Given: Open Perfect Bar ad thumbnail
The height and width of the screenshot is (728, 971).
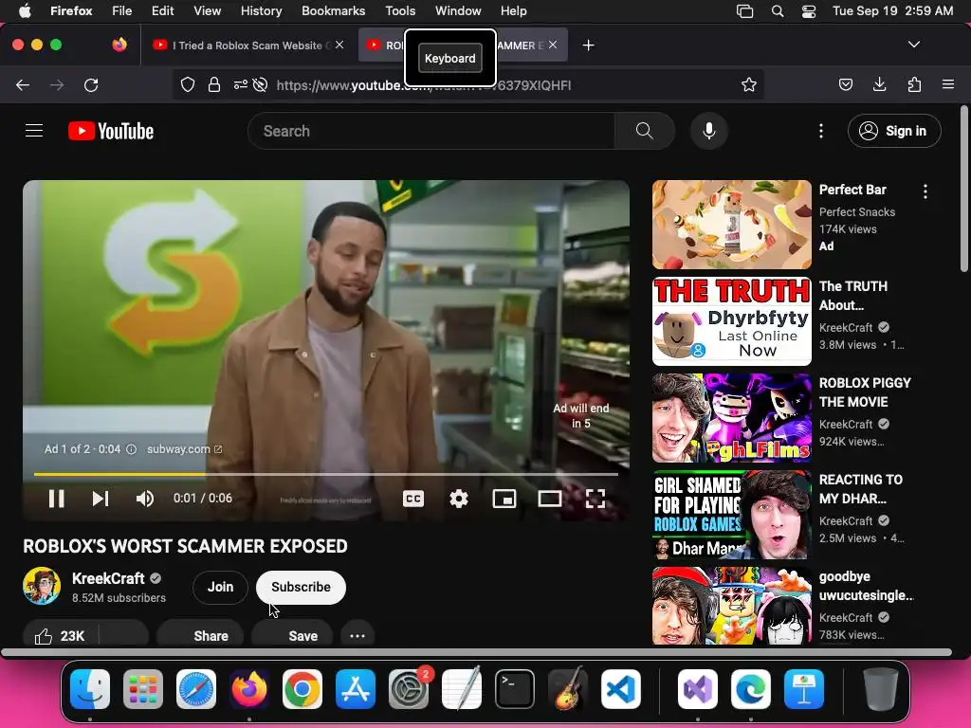Looking at the screenshot, I should 732,224.
